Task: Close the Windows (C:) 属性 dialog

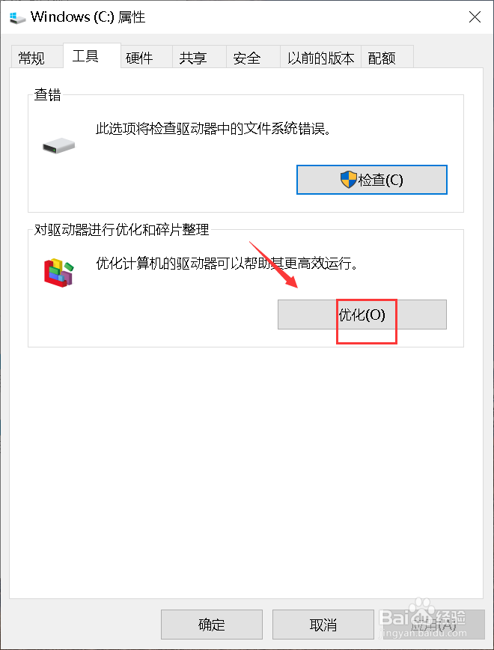Action: tap(475, 17)
